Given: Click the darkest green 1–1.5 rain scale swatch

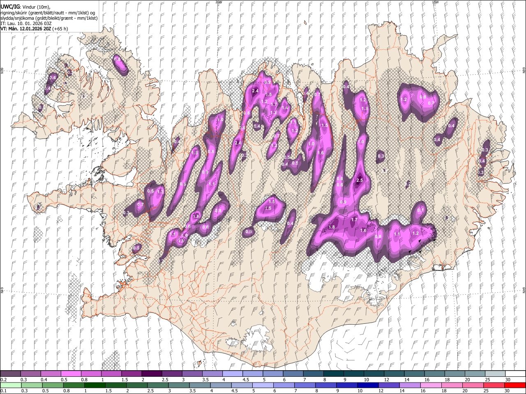Looking at the screenshot, I should (x=95, y=385).
